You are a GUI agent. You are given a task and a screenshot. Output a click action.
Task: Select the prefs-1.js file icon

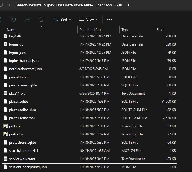[5, 134]
